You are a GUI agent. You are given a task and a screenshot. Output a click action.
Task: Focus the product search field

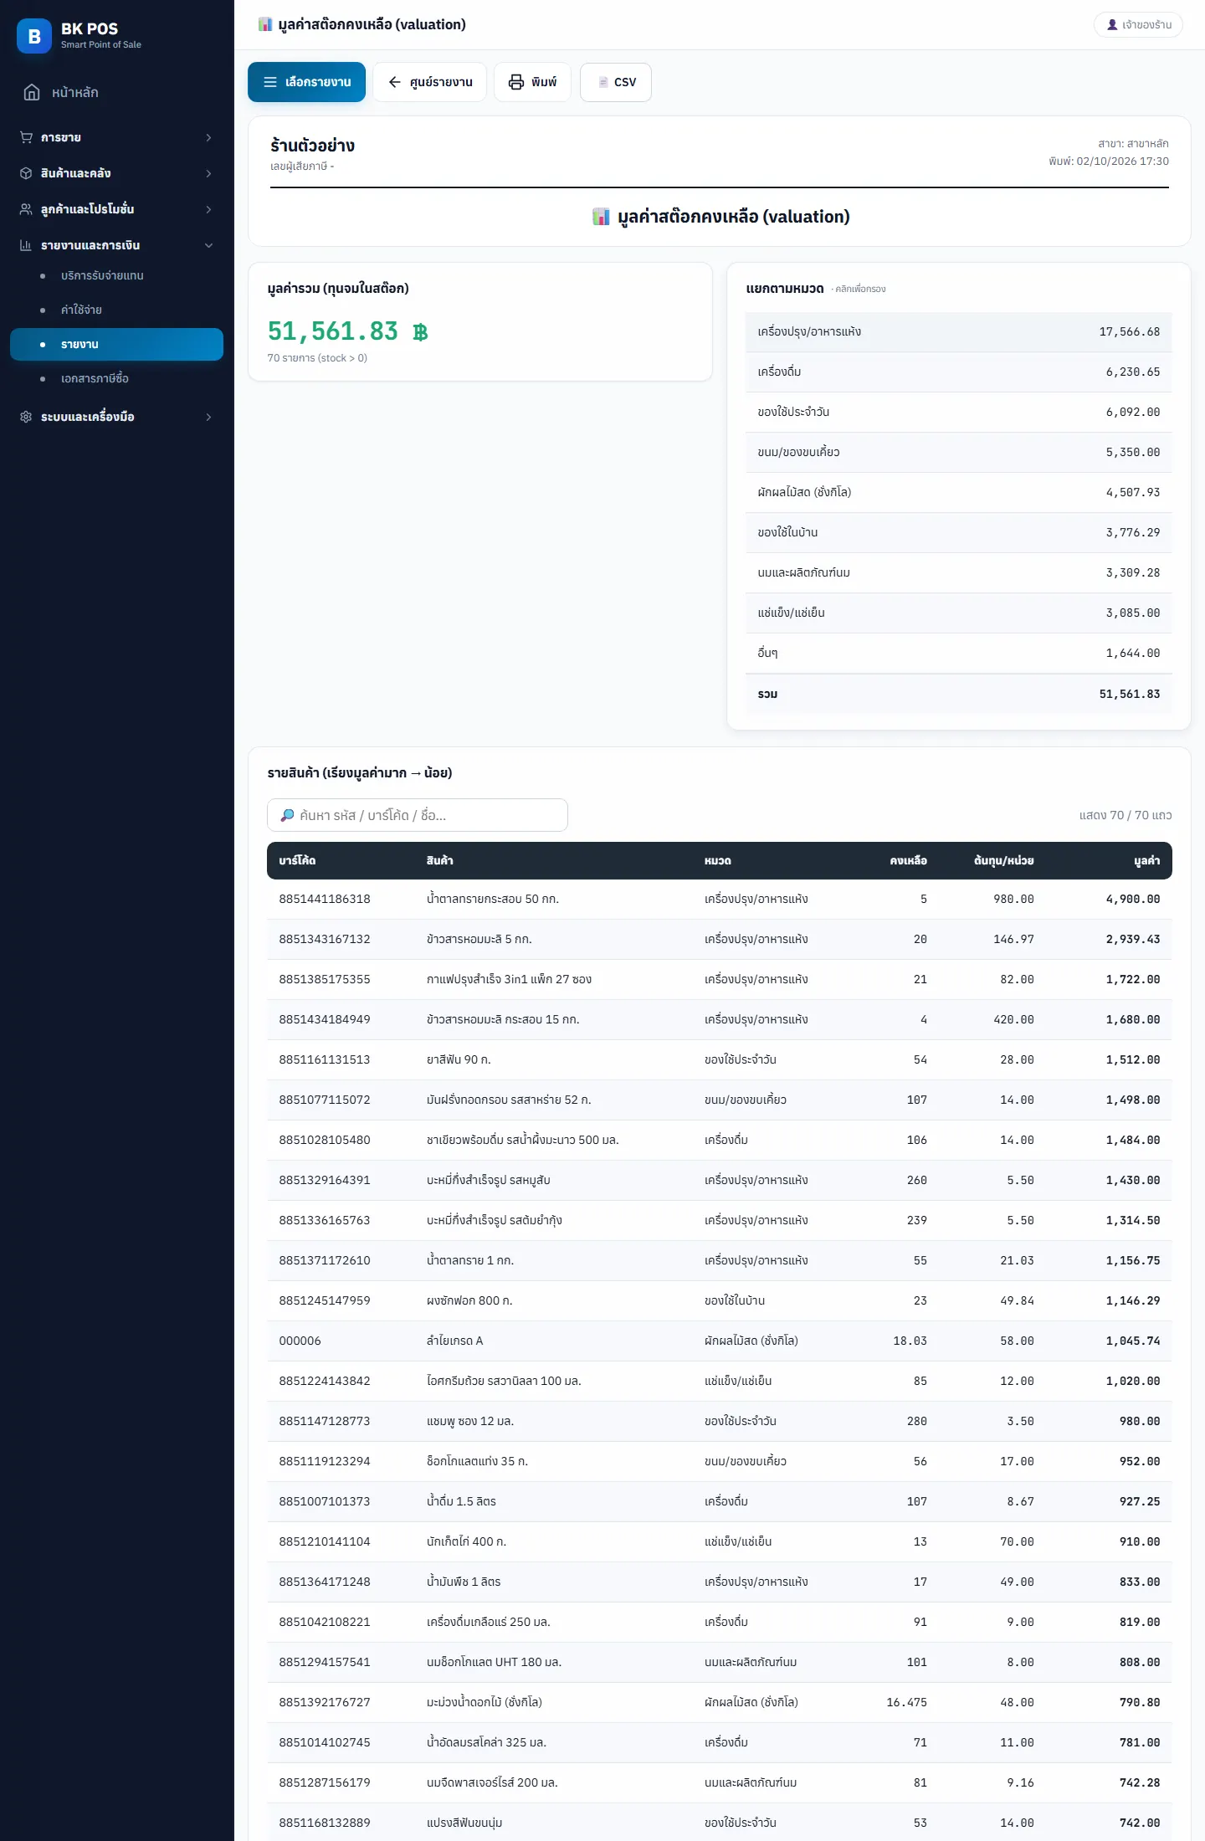pos(418,815)
